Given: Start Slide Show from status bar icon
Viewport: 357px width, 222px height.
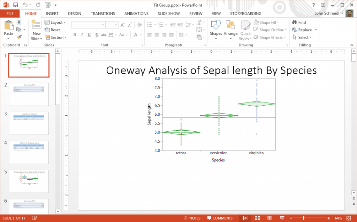Looking at the screenshot, I should pos(282,218).
